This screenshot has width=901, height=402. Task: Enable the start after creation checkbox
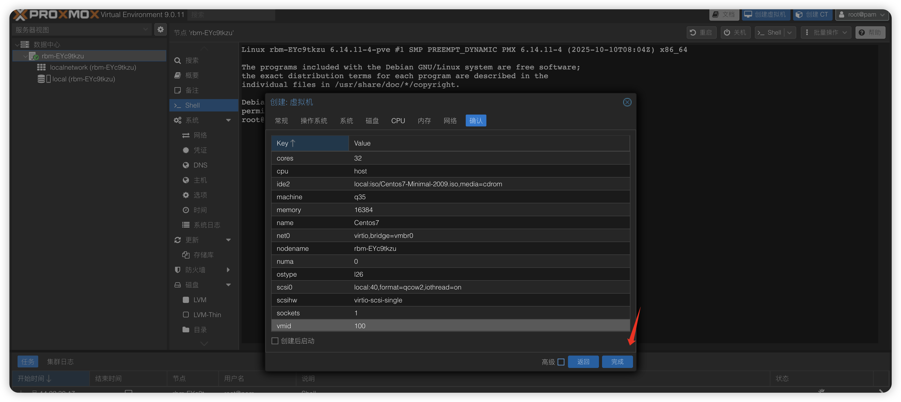(275, 341)
